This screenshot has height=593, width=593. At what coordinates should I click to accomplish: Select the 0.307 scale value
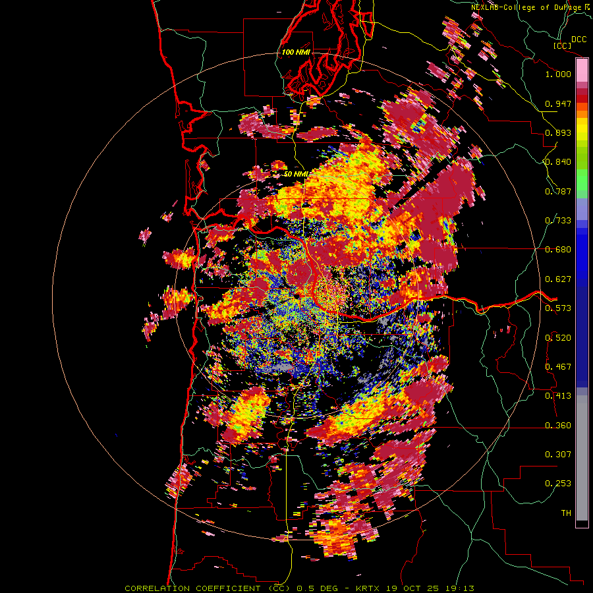click(558, 455)
